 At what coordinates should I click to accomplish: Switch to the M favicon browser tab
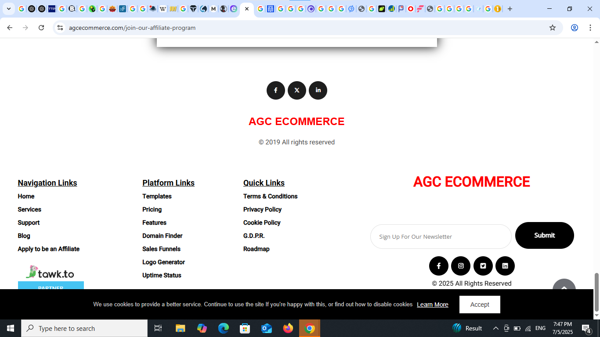(x=213, y=9)
